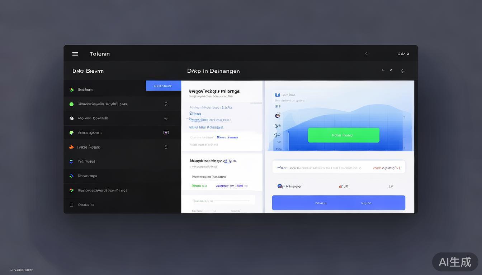This screenshot has height=275, width=482.
Task: Open the hamburger menu beside Tolenin
Action: pos(75,54)
